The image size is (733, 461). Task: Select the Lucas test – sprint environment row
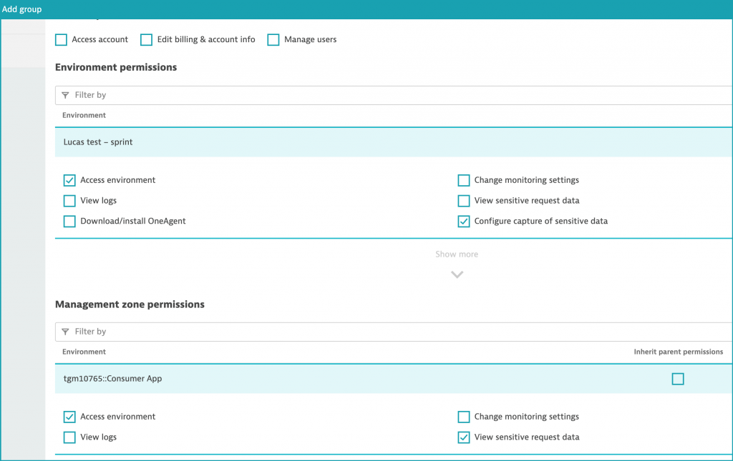point(394,142)
